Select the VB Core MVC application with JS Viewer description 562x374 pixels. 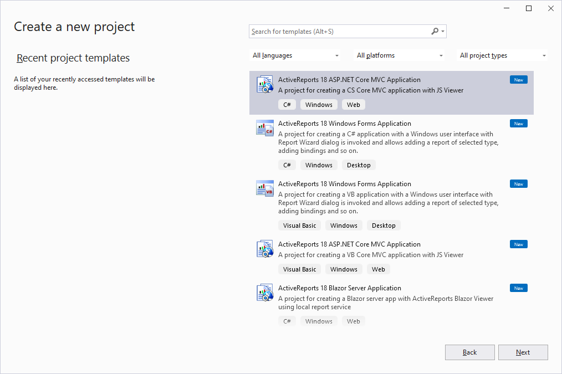point(371,255)
